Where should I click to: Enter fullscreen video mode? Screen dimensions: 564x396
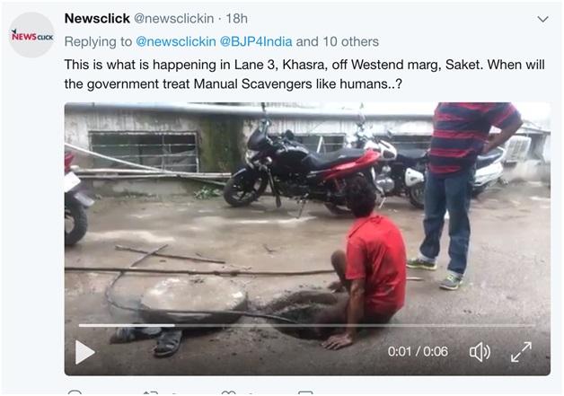pos(521,351)
